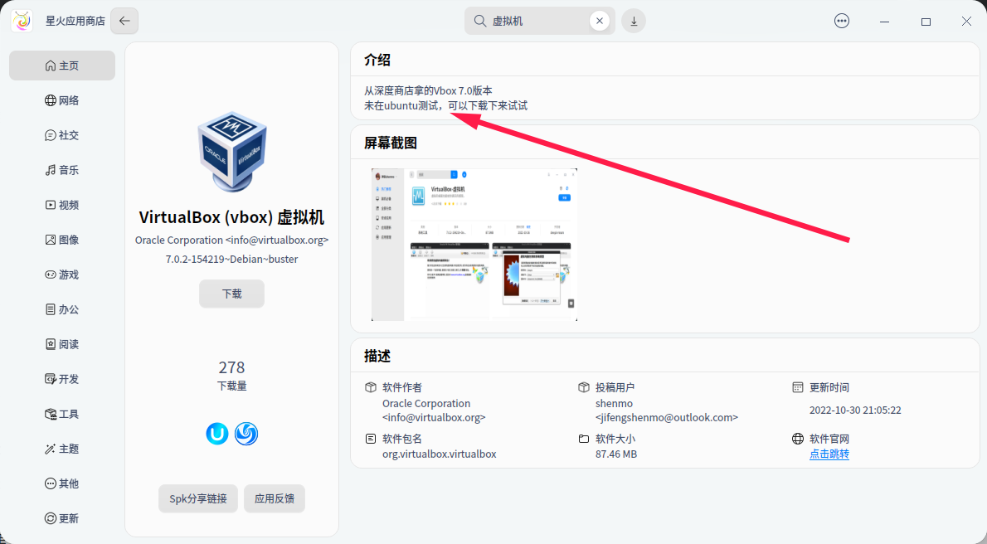This screenshot has width=987, height=544.
Task: Click the 下载 download button
Action: (x=231, y=294)
